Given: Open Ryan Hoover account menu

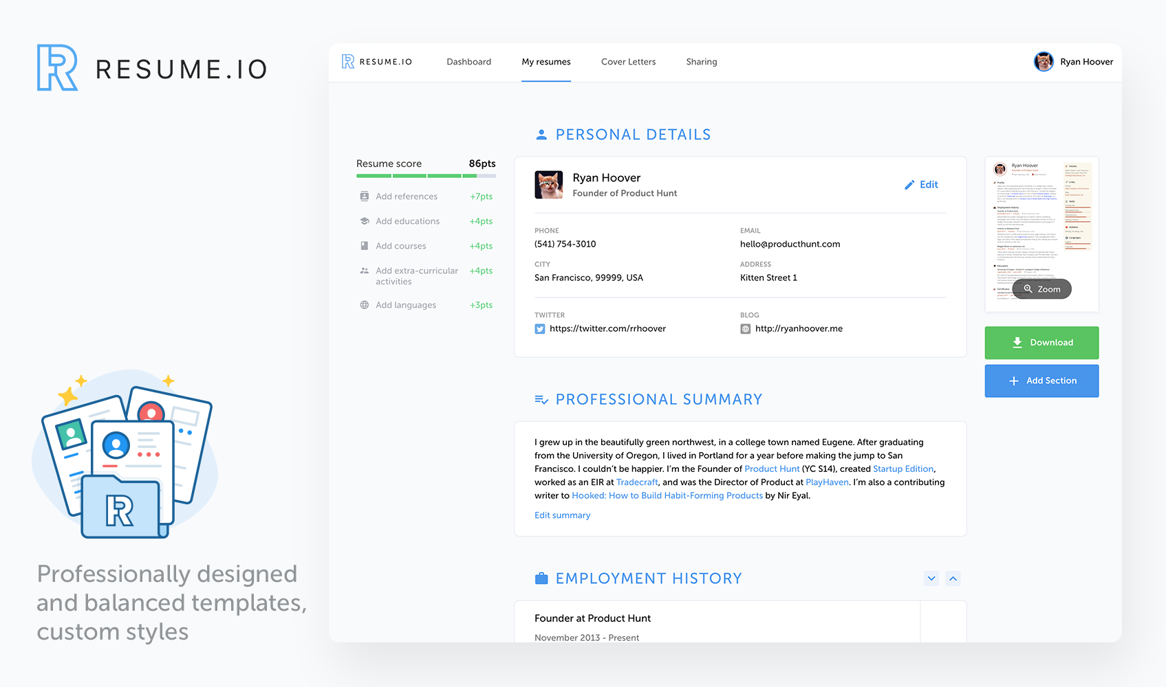Looking at the screenshot, I should (1073, 61).
